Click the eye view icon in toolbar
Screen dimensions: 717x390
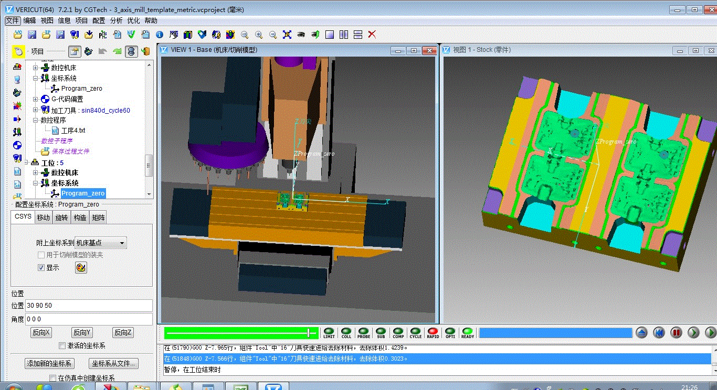(x=301, y=35)
